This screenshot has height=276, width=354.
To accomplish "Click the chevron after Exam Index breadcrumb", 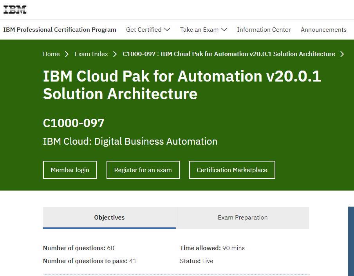I will pos(115,54).
